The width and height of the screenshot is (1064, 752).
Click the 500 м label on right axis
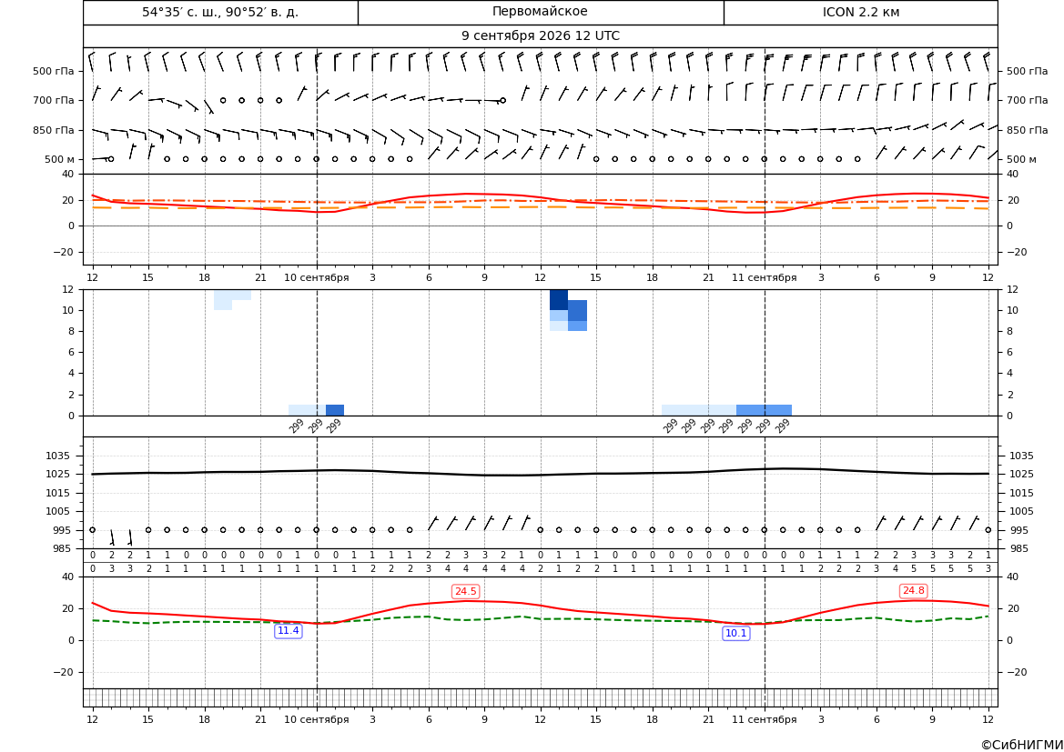(x=1021, y=159)
